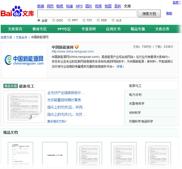Screen dimensions: 182x169
Task: Open document 指尖上的光伏(七、光伏...
Action: pyautogui.click(x=66, y=114)
